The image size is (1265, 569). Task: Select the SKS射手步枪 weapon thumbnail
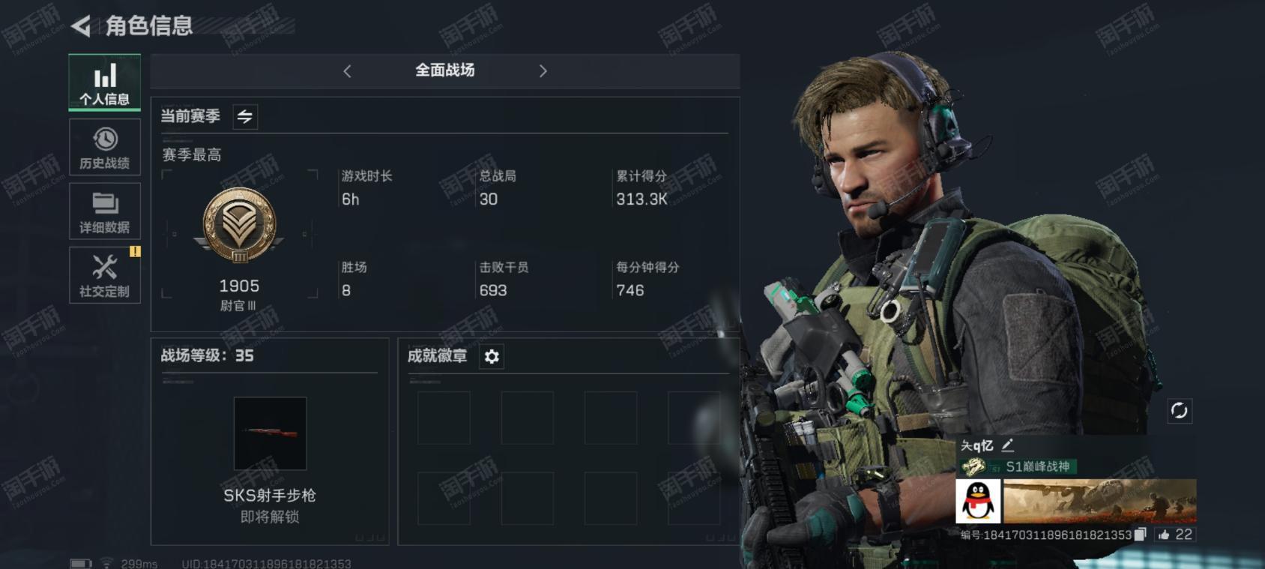click(270, 433)
